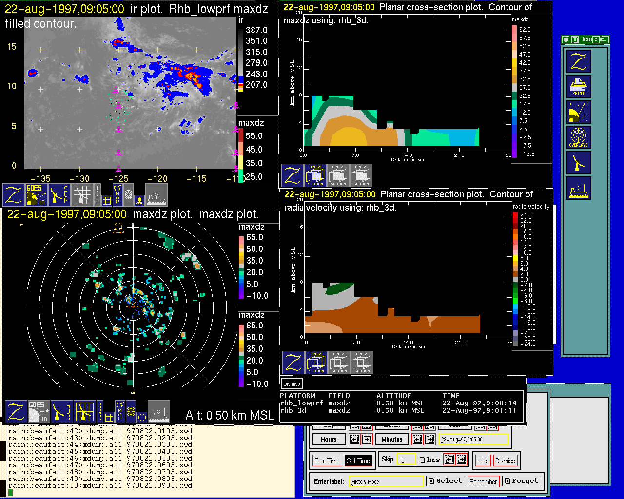Screen dimensions: 624x499
Task: Click highlighted CROSS SECTION icon under radialvelocity plot
Action: tap(316, 363)
